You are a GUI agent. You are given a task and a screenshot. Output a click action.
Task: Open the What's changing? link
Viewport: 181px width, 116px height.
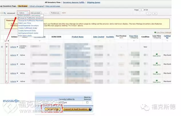(x=37, y=6)
